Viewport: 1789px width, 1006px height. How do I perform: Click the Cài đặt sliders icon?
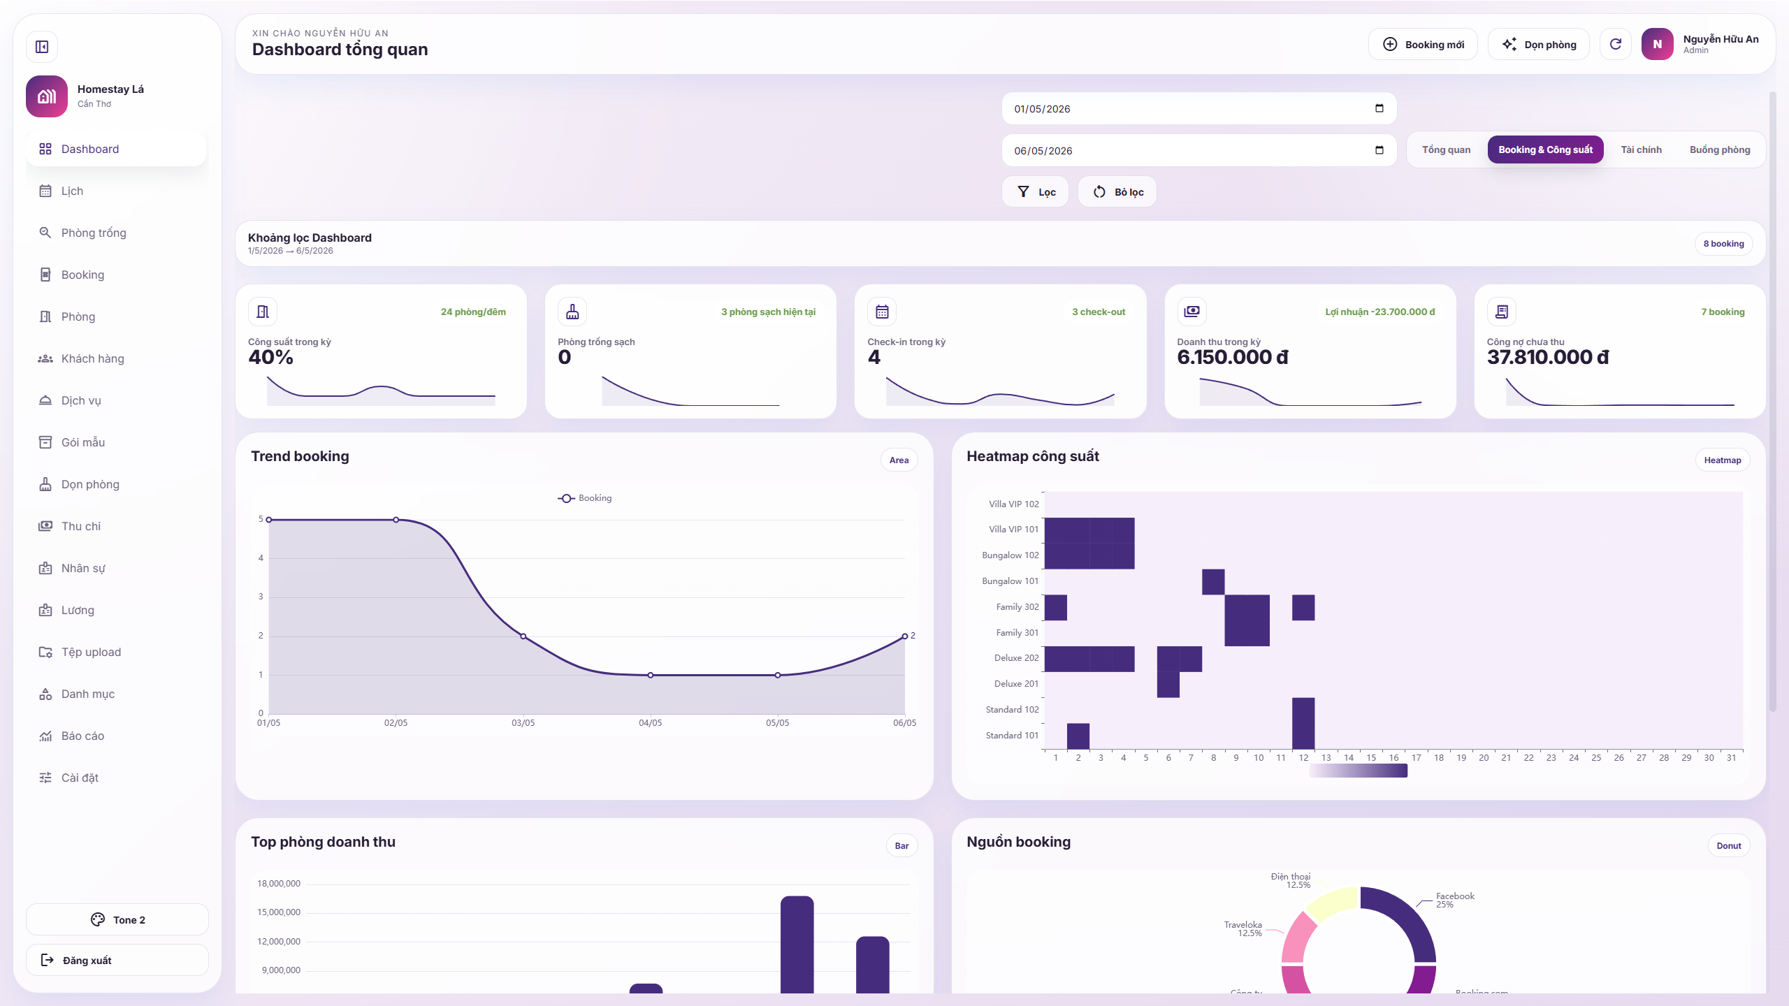pyautogui.click(x=45, y=778)
